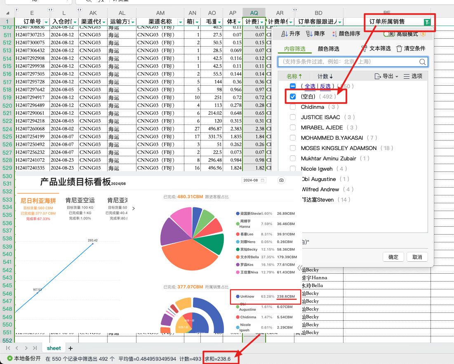
Task: Click the clear conditions (清空条件) trash icon
Action: pyautogui.click(x=399, y=49)
